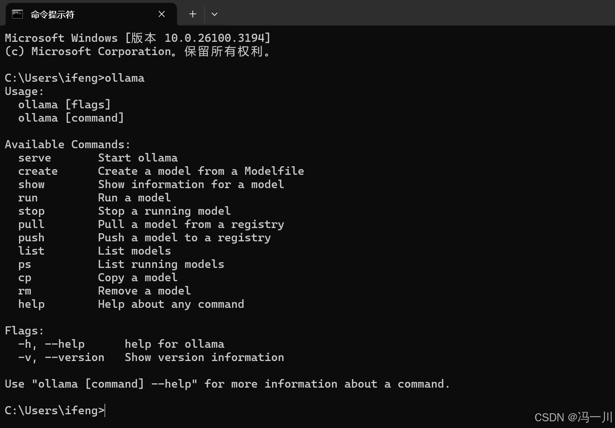Click the rm command name
Image resolution: width=615 pixels, height=428 pixels.
(25, 291)
